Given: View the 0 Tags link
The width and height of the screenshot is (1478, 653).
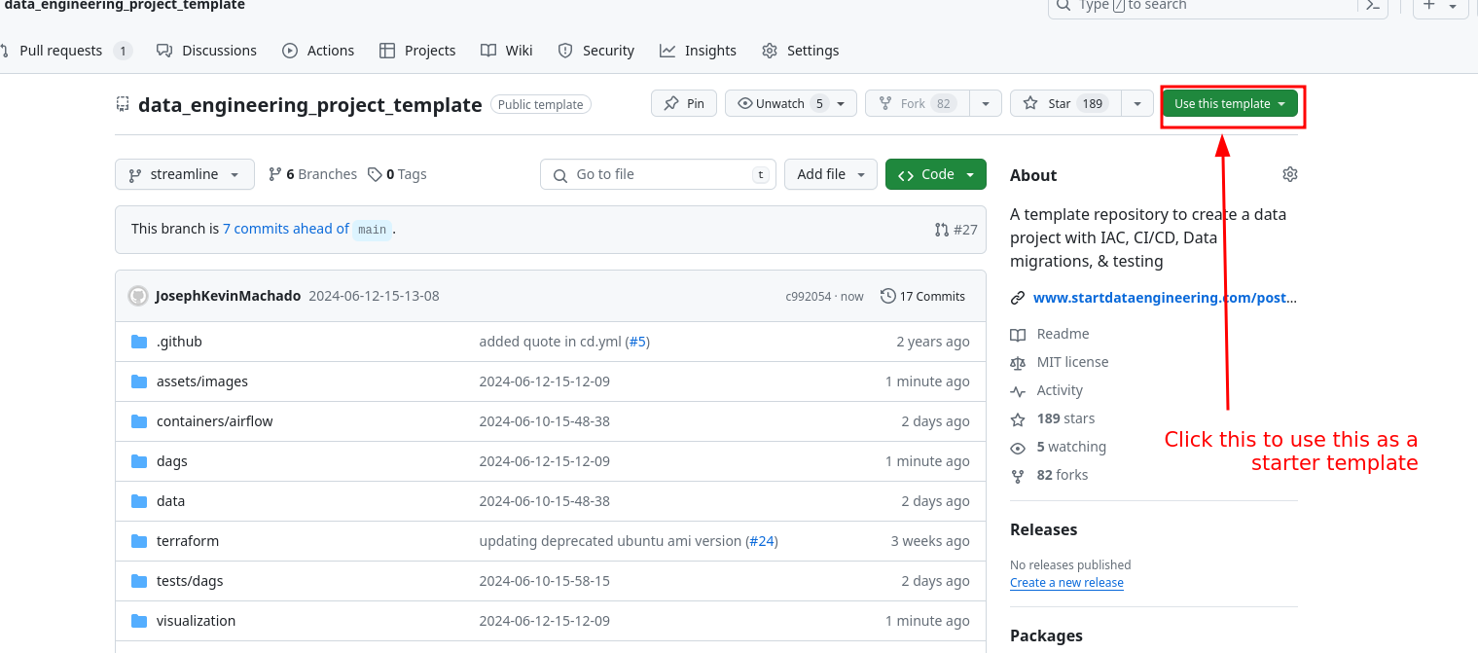Looking at the screenshot, I should 397,174.
